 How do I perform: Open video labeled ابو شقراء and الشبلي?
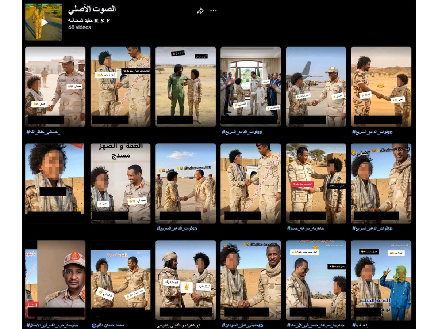tap(186, 280)
